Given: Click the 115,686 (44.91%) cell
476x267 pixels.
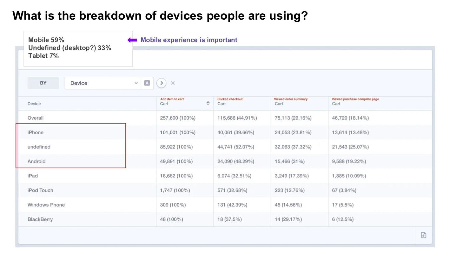Looking at the screenshot, I should click(237, 118).
